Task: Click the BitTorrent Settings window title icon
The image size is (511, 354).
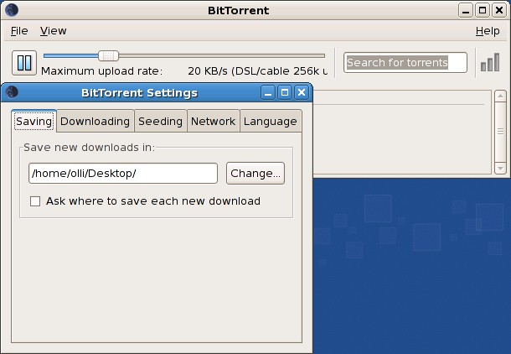Action: tap(12, 92)
